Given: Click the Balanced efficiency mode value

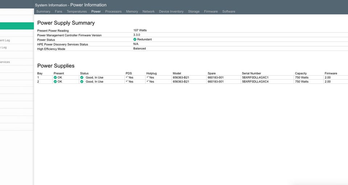Looking at the screenshot, I should 140,48.
